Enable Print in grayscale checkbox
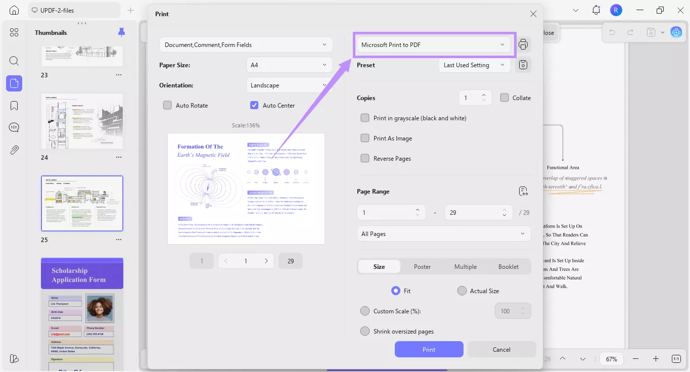Screen dimensions: 690x372 [365, 118]
